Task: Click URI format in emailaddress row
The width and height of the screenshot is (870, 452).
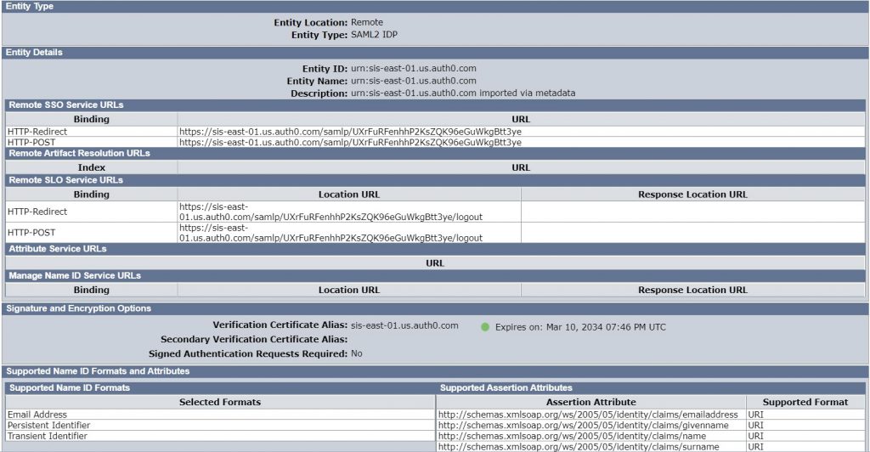Action: [x=755, y=415]
